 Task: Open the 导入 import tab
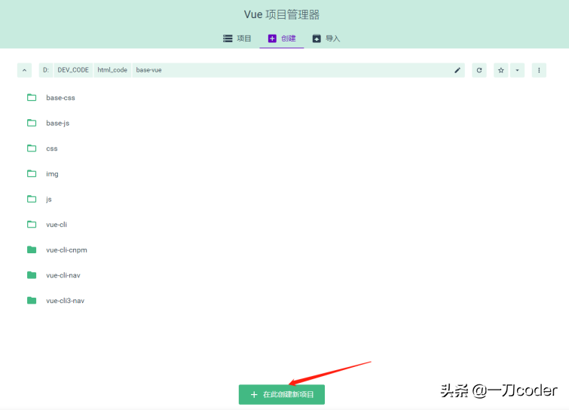click(326, 38)
